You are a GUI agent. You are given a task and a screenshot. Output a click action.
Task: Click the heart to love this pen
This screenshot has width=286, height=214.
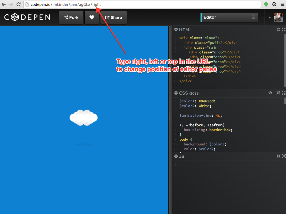click(92, 17)
